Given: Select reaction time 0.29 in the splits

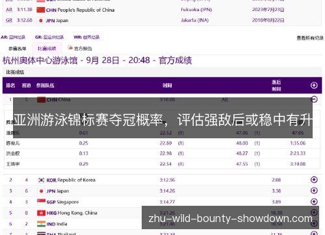Looking at the screenshot, I should click(83, 164).
